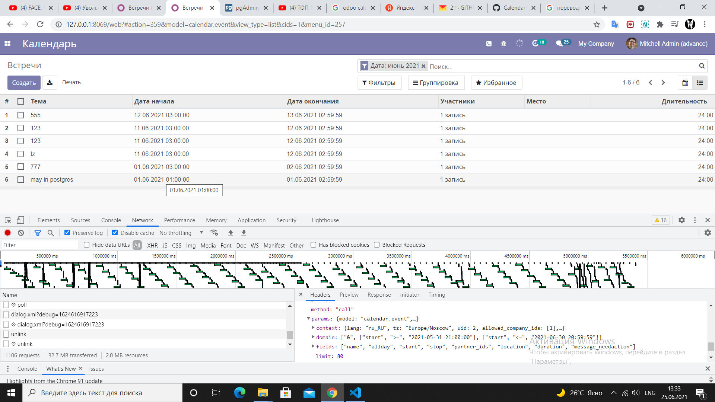This screenshot has width=715, height=402.
Task: Uncheck the Disable cache checkbox
Action: pos(115,233)
